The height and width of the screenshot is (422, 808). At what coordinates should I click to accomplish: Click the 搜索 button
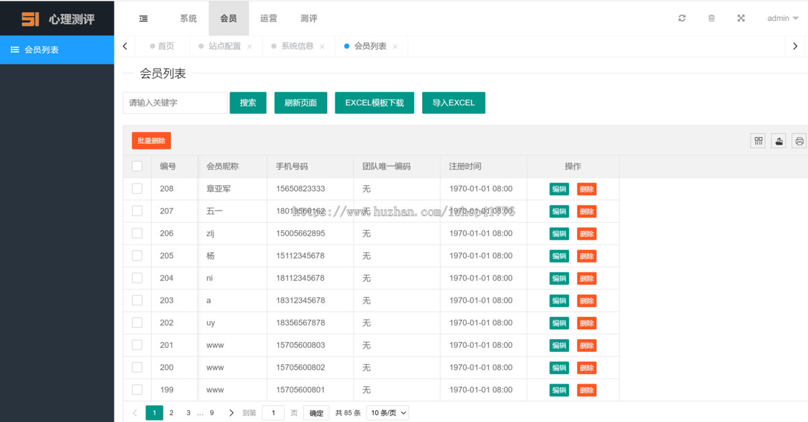click(x=248, y=103)
